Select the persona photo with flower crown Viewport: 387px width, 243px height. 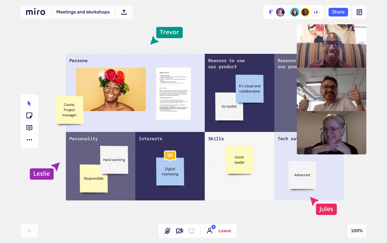point(111,89)
